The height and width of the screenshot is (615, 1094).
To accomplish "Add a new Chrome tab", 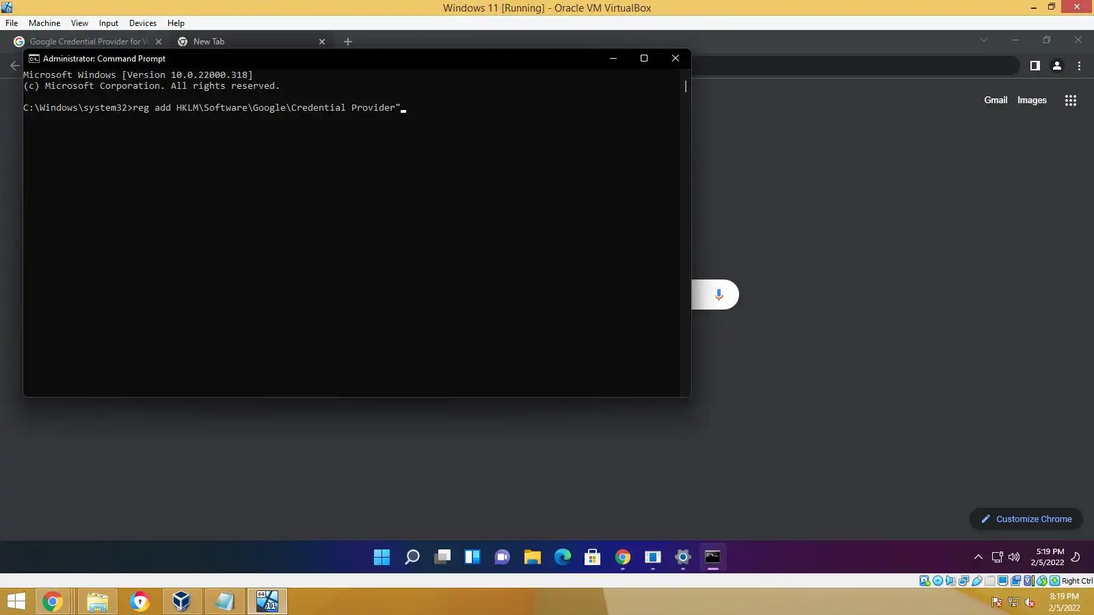I will (x=348, y=42).
